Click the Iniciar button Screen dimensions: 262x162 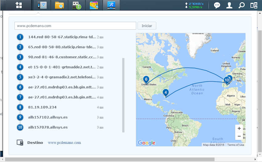click(147, 26)
